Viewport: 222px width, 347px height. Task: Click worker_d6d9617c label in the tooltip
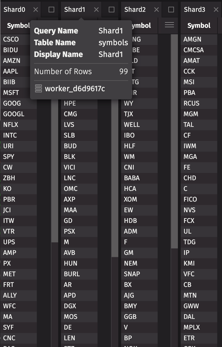[75, 89]
